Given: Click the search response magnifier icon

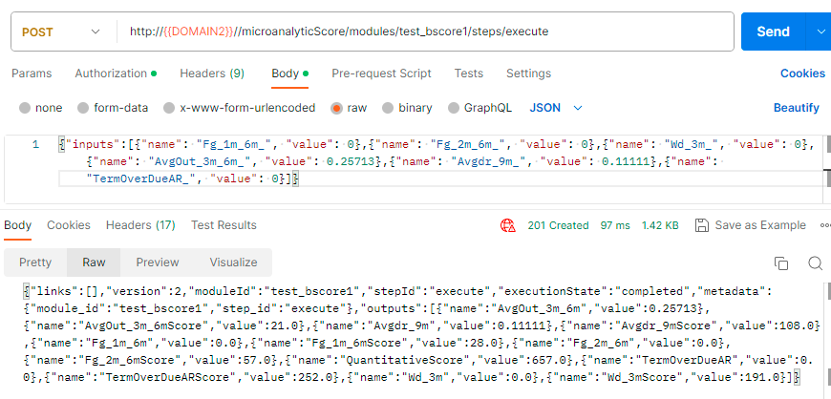Looking at the screenshot, I should (x=815, y=263).
